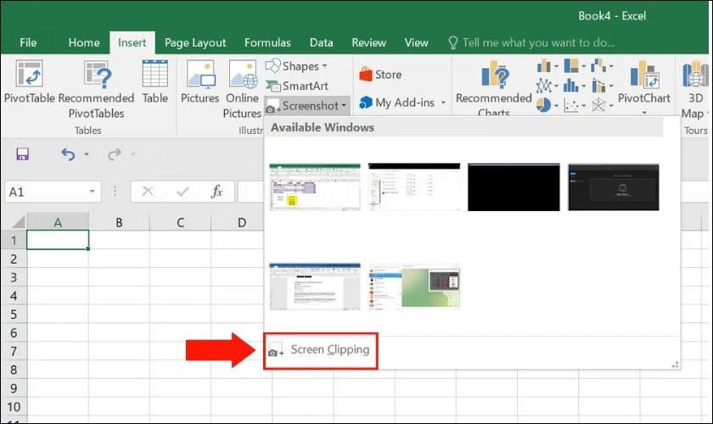Expand the Name Box dropdown arrow

(93, 192)
